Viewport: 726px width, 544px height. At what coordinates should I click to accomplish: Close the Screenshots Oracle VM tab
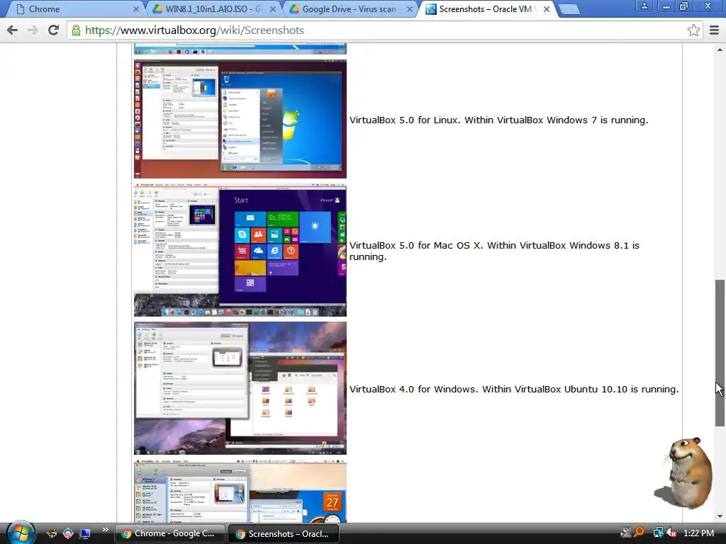[x=547, y=8]
